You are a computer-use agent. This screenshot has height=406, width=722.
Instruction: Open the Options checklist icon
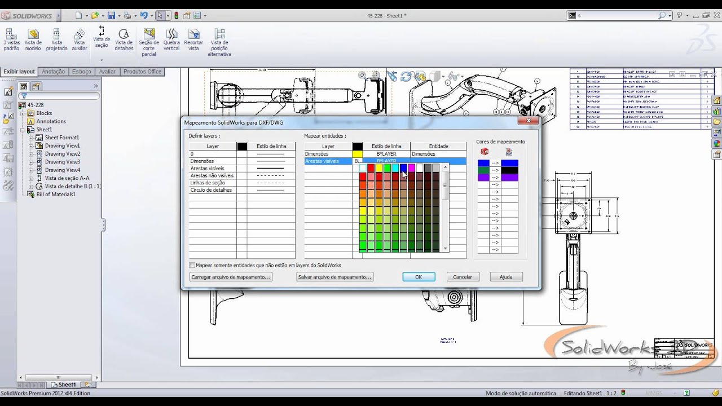pyautogui.click(x=197, y=15)
